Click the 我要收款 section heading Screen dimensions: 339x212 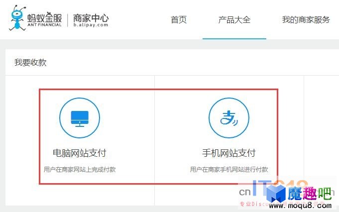pyautogui.click(x=30, y=62)
